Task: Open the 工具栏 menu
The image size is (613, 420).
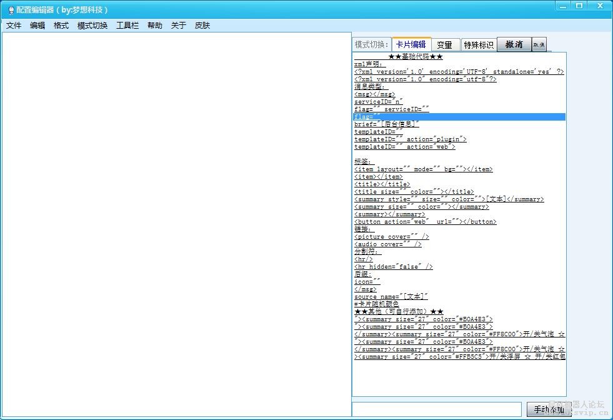Action: [x=127, y=26]
